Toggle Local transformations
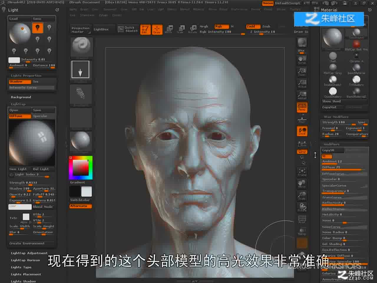377x283 pixels. 302,131
